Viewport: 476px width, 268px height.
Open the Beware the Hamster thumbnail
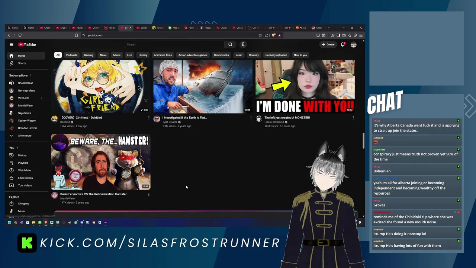pyautogui.click(x=101, y=162)
